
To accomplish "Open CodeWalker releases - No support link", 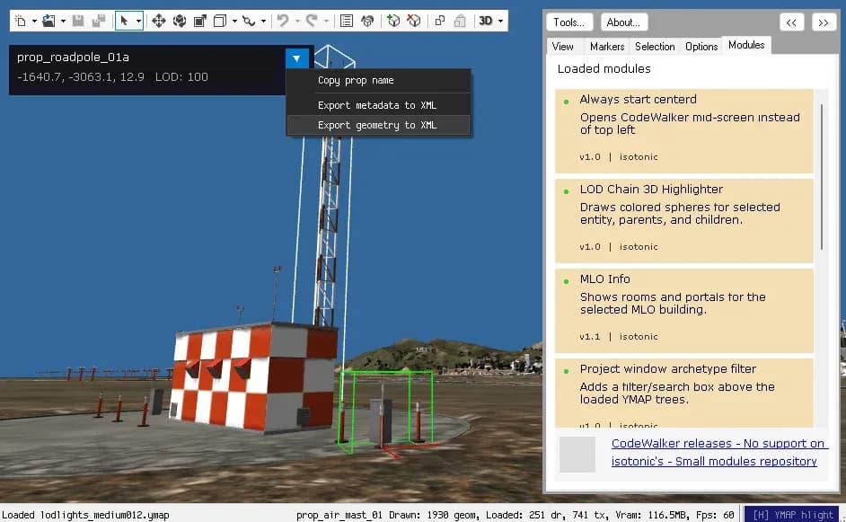I will 718,443.
